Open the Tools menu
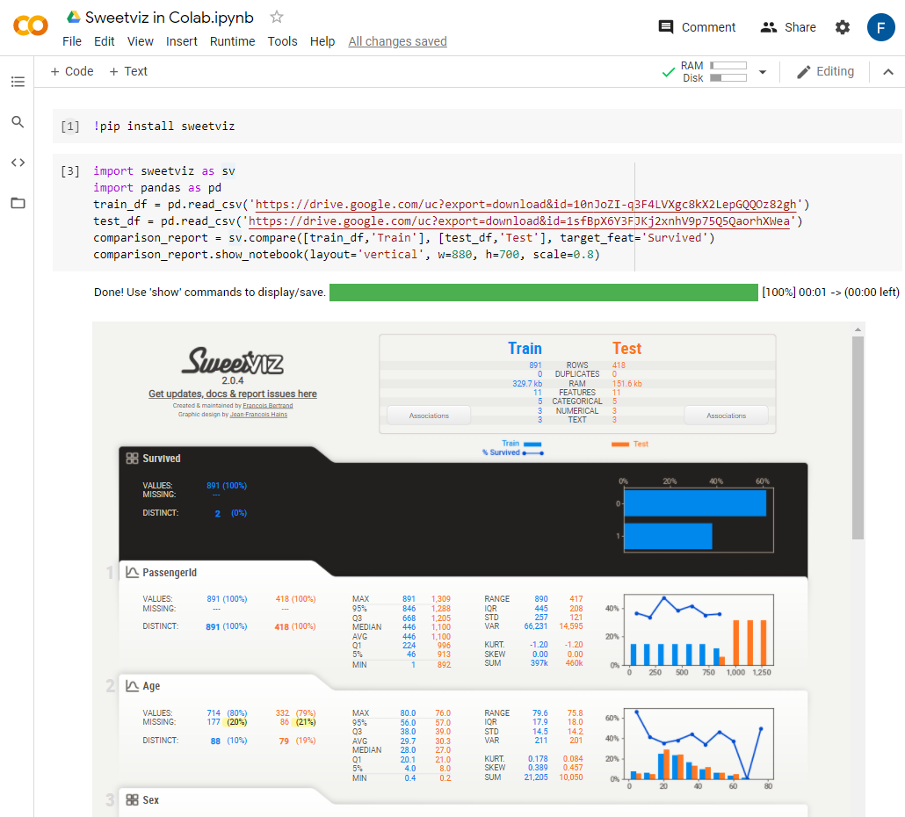 tap(282, 41)
